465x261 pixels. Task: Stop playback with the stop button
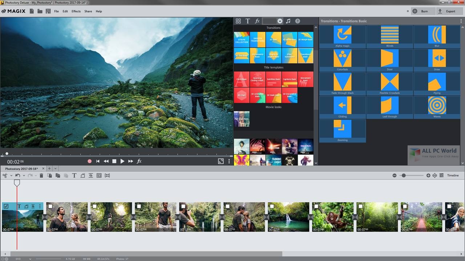pos(114,161)
